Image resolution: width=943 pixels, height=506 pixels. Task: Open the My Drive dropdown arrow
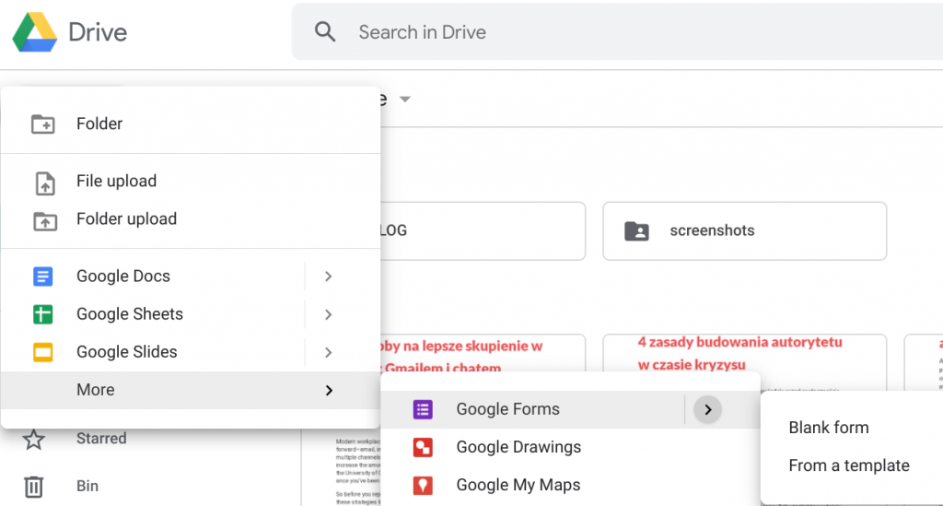click(405, 100)
